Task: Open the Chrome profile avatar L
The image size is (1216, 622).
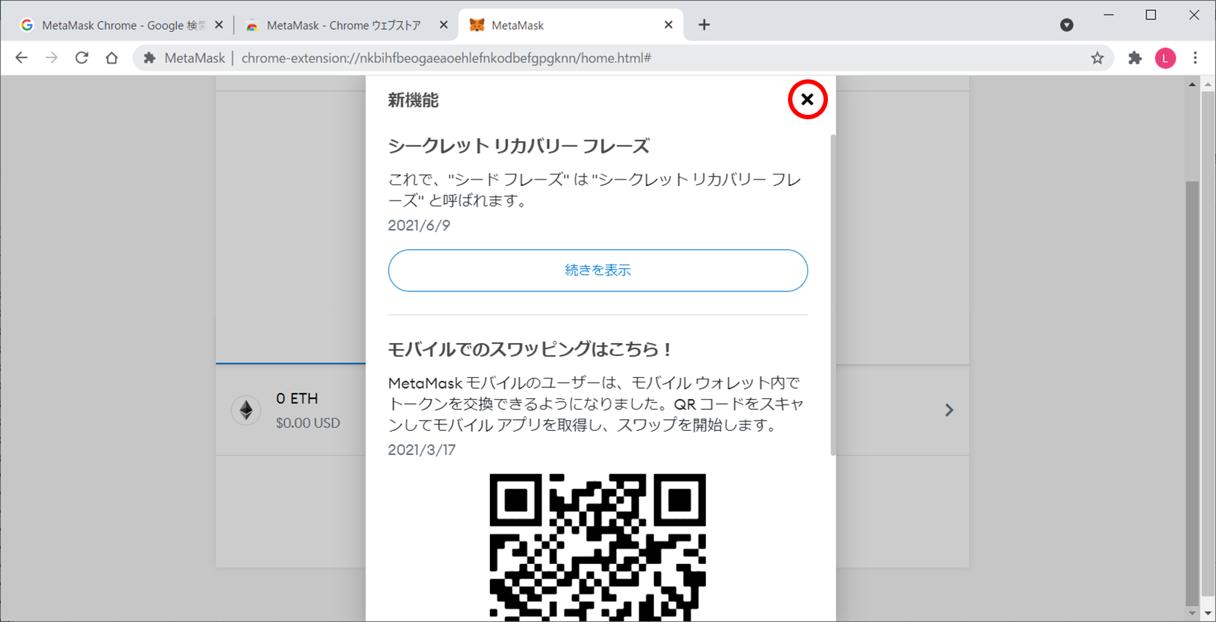Action: 1165,58
